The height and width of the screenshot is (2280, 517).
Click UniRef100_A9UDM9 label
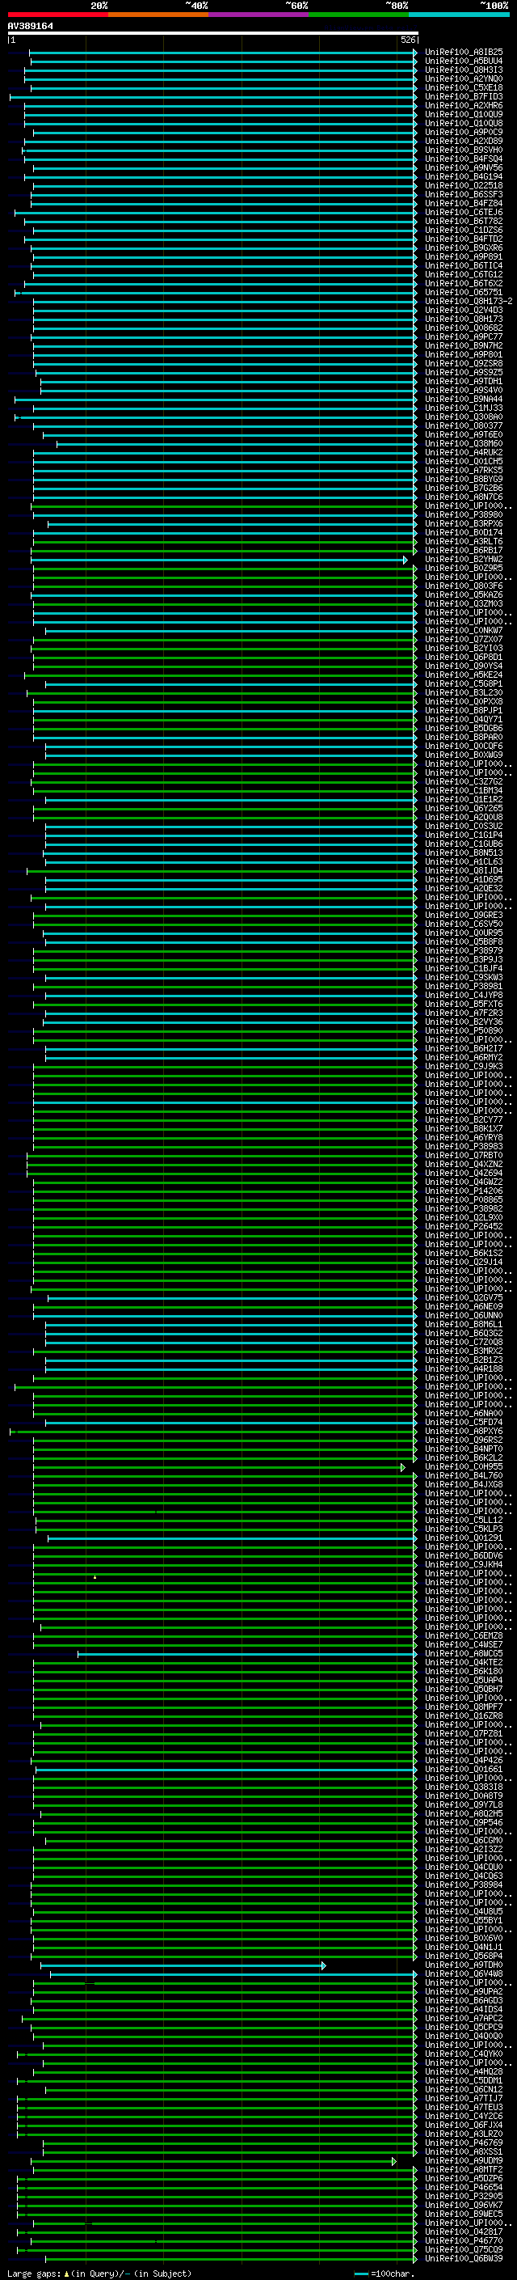point(463,2161)
